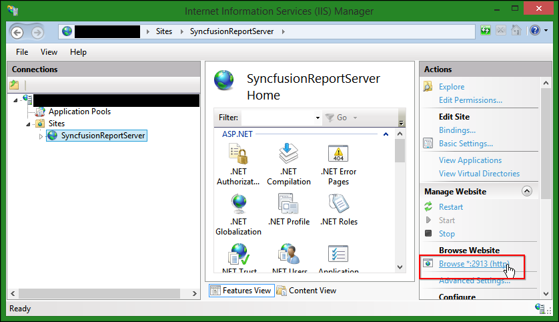Click View Applications link
Screen dimensions: 559x322
[x=470, y=160]
